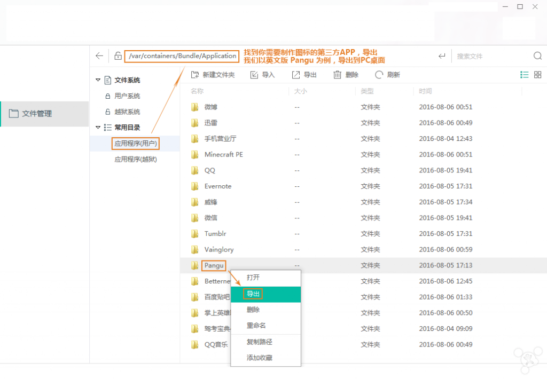Click the 迅雷 folder icon

tap(194, 123)
